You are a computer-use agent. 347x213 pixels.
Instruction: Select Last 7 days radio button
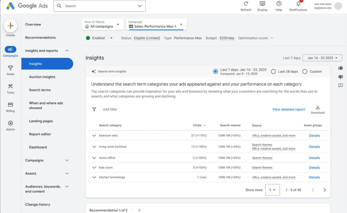click(x=215, y=71)
